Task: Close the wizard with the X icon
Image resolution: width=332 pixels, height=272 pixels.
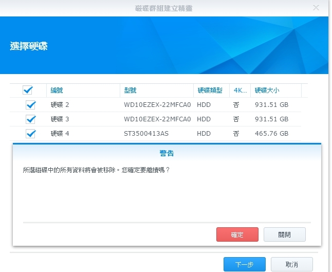Action: coord(317,8)
